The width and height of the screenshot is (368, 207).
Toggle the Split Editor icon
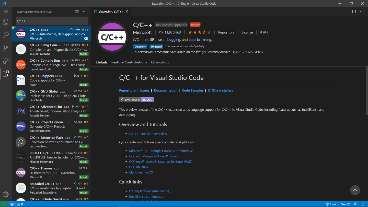[354, 11]
